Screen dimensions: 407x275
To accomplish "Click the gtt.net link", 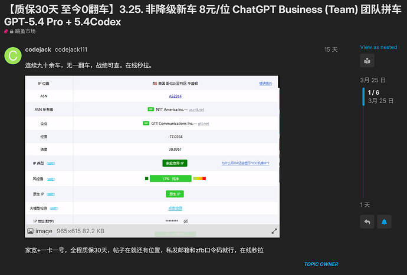I will coord(203,124).
